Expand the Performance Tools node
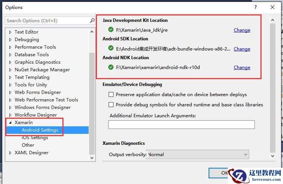 pos(10,47)
